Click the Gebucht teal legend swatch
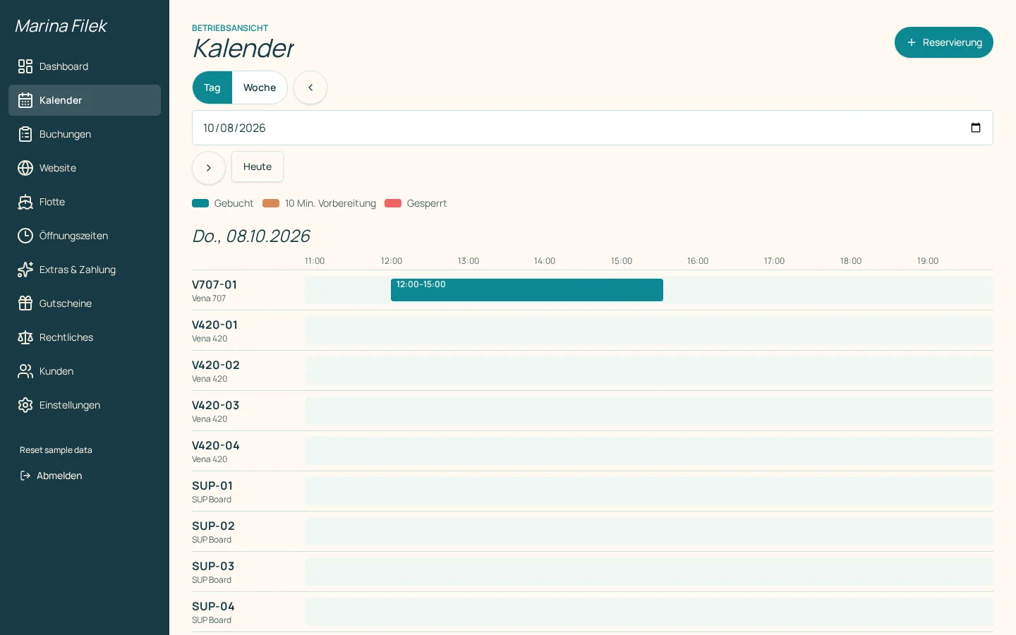Viewport: 1016px width, 635px height. point(200,203)
